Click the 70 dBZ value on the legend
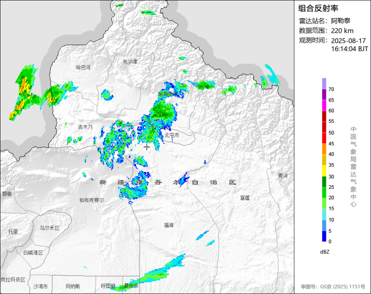371x294 pixels. (x=331, y=89)
